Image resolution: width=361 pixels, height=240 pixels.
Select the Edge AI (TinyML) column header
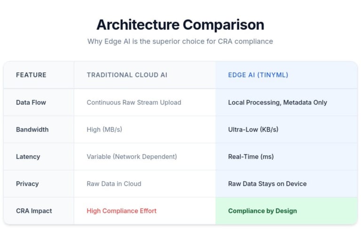[x=258, y=75]
